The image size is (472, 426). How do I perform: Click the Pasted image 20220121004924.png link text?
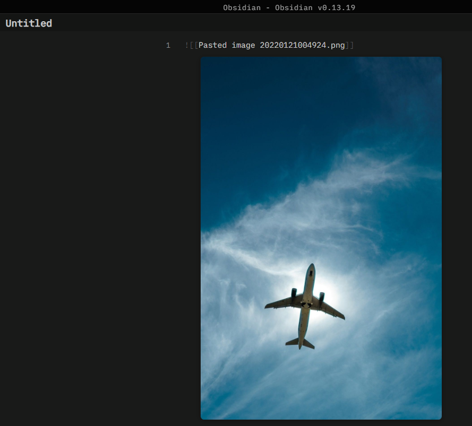point(271,46)
